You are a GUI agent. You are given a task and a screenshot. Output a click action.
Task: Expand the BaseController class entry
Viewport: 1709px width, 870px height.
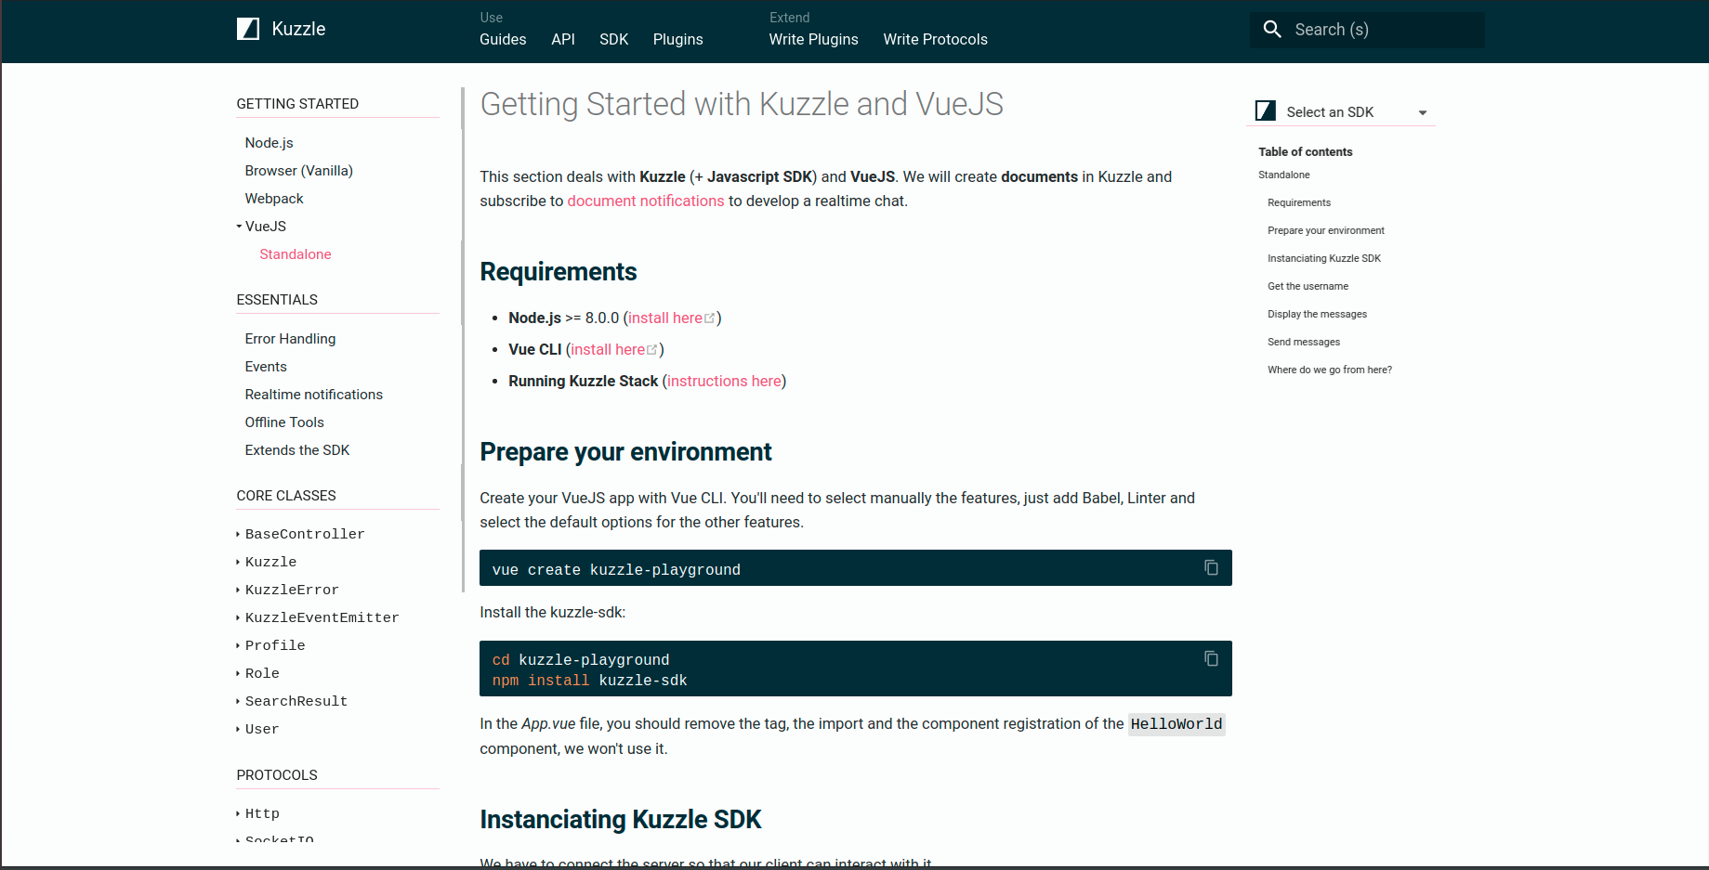[x=238, y=535]
